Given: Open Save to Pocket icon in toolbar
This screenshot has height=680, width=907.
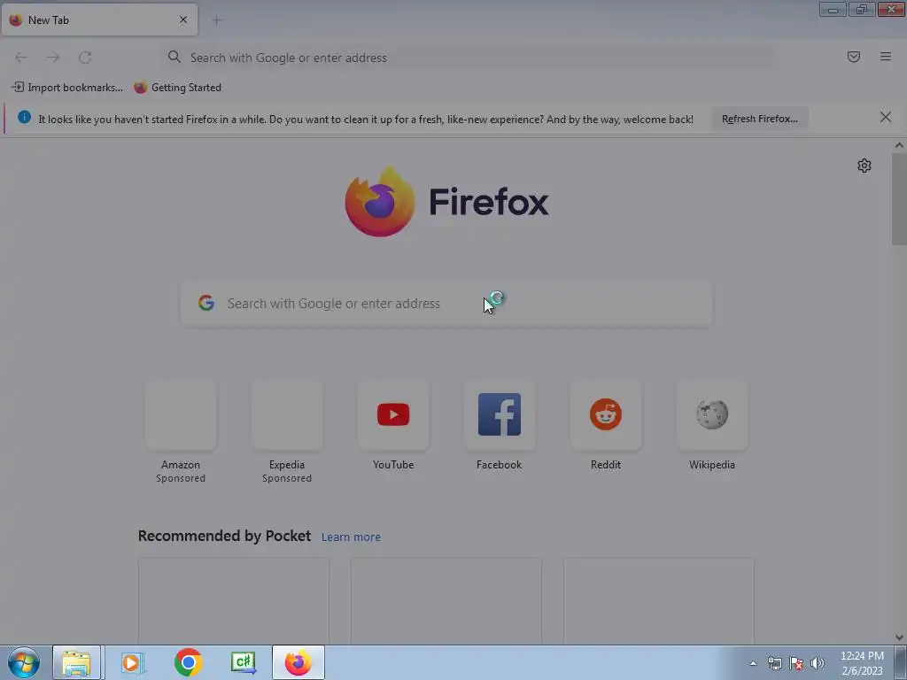Looking at the screenshot, I should tap(853, 57).
